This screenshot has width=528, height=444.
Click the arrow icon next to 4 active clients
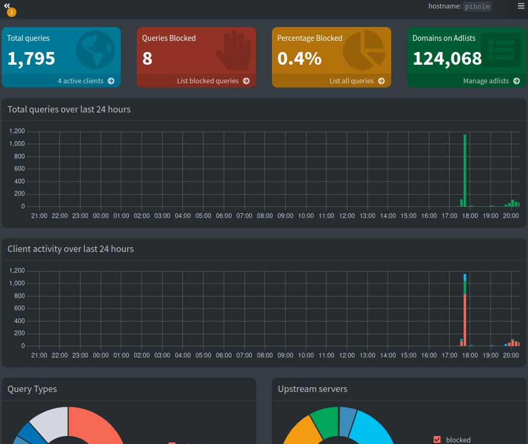click(111, 81)
